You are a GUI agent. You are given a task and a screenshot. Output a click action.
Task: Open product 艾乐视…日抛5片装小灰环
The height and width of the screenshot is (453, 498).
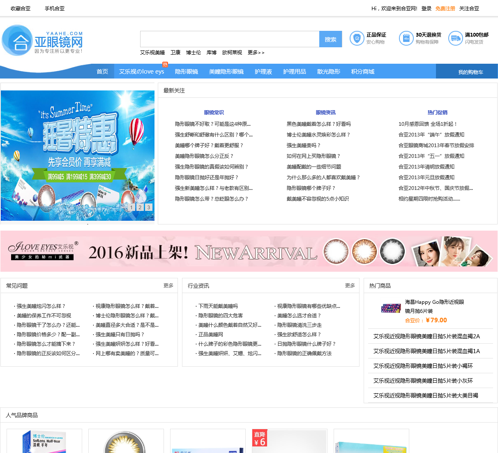(423, 381)
